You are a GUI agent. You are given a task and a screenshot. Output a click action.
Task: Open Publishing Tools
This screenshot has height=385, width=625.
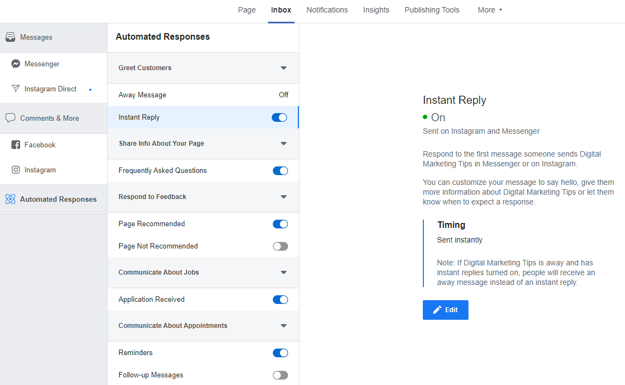tap(432, 10)
